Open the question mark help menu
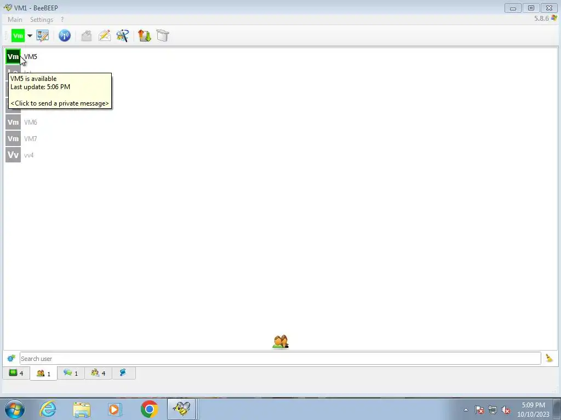The width and height of the screenshot is (561, 420). [62, 19]
